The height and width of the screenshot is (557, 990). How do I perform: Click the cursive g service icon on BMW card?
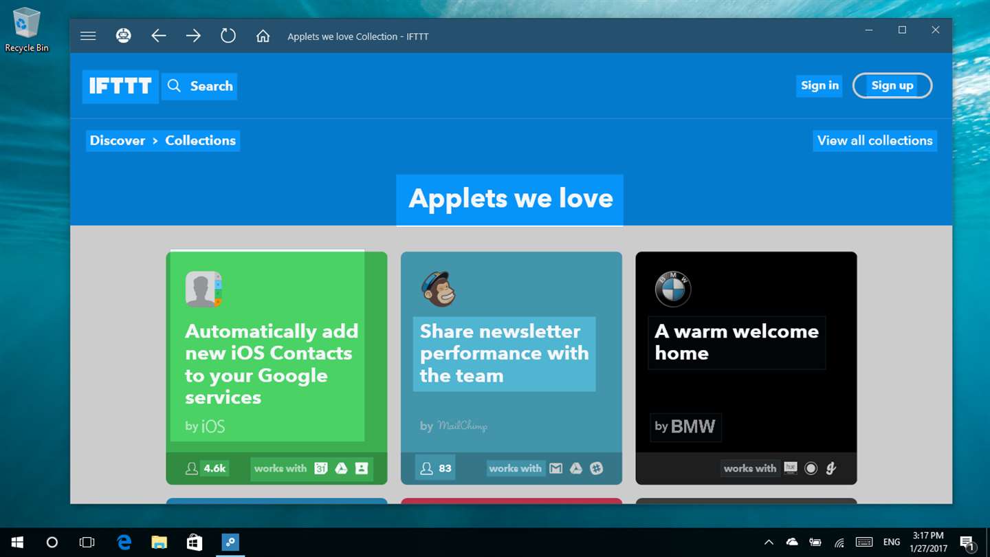point(831,468)
